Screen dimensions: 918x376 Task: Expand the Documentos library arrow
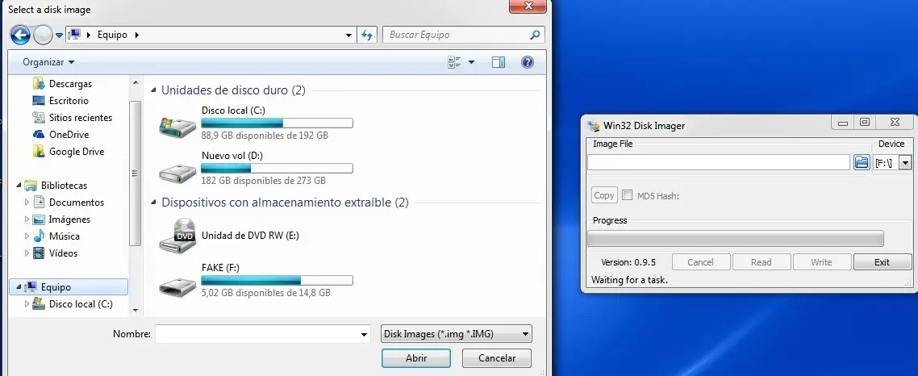click(27, 203)
